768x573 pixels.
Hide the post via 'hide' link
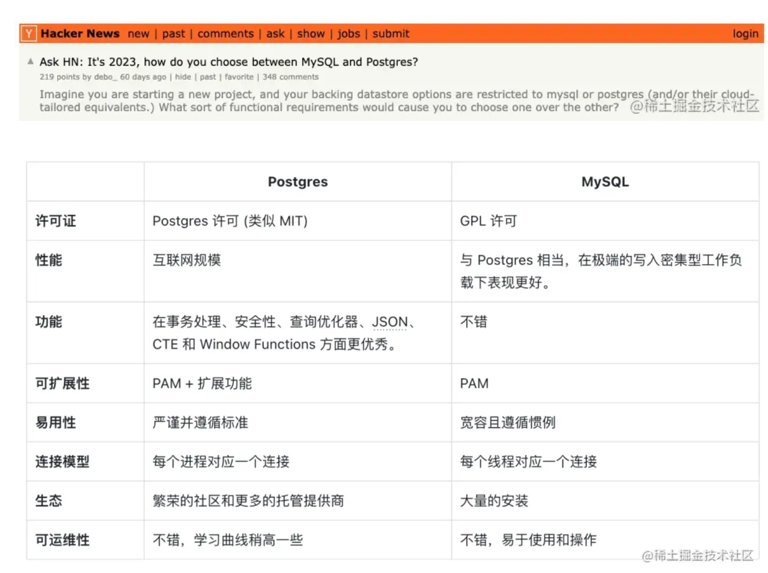(183, 77)
